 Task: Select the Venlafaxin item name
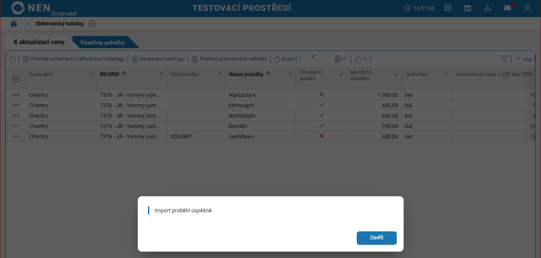click(x=241, y=137)
